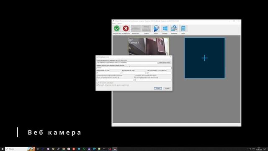The height and width of the screenshot is (151, 268).
Task: Open the blue speech bubble toolbar icon
Action: click(x=156, y=29)
